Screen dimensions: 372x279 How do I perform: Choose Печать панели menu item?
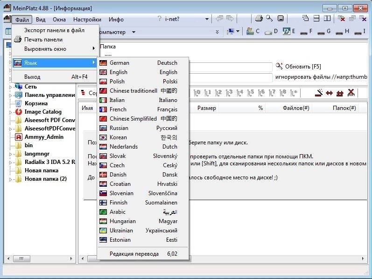(55, 40)
